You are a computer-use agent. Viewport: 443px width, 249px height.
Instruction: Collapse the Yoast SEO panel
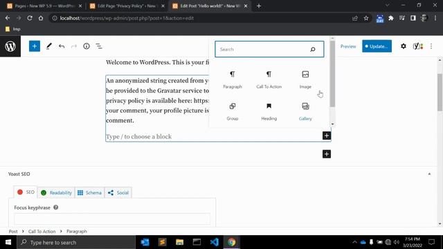tap(429, 174)
